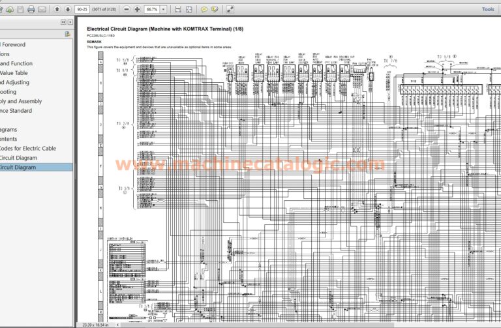The image size is (501, 328).
Task: Print the document via printer icon
Action: tap(31, 10)
